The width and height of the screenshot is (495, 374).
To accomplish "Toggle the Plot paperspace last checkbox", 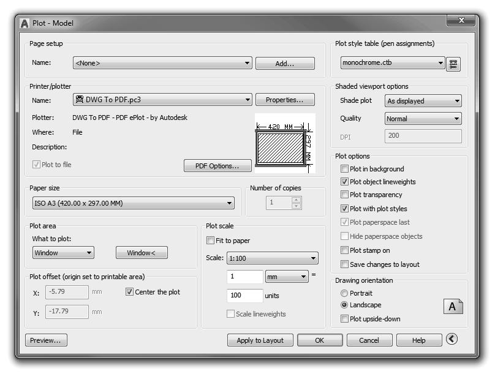I will pyautogui.click(x=344, y=222).
